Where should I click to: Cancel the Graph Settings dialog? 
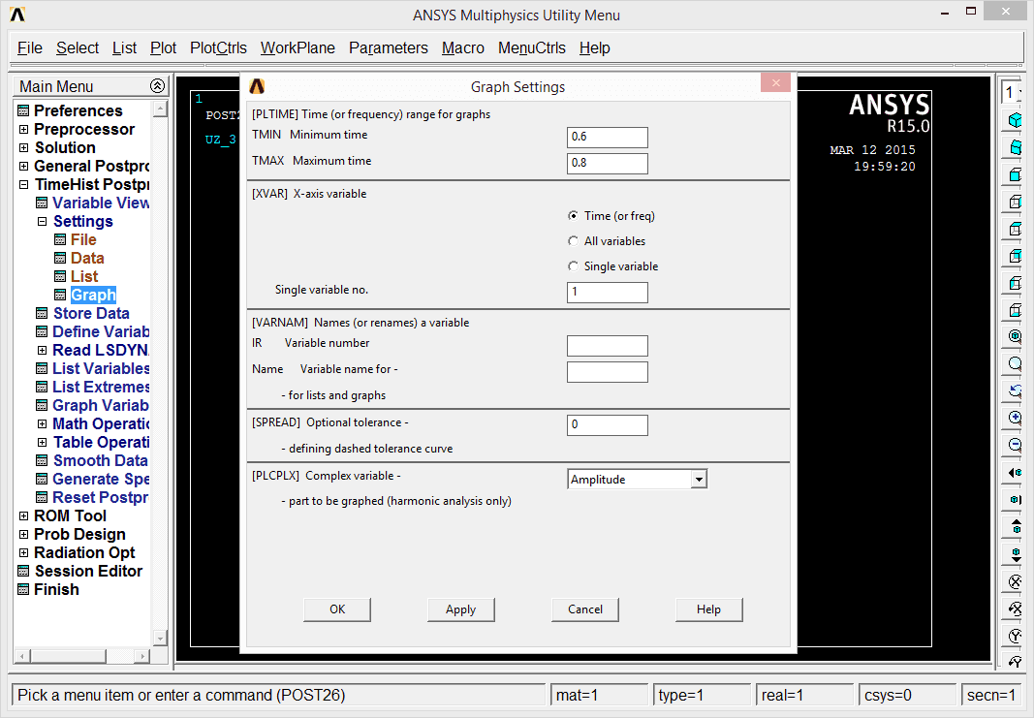point(585,609)
